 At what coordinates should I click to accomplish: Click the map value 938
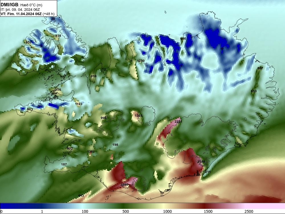pos(58,36)
